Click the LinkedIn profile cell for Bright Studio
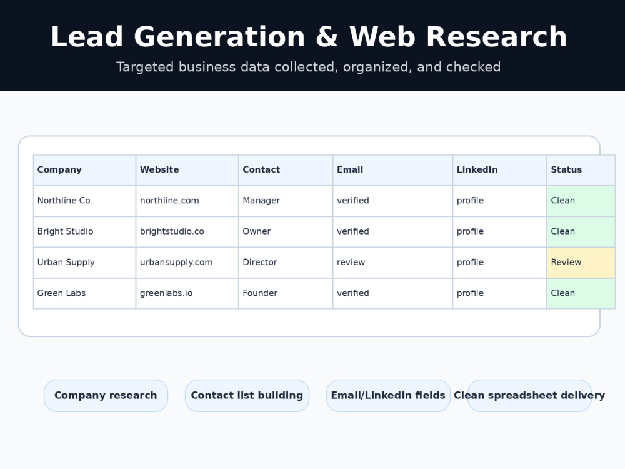 tap(500, 232)
